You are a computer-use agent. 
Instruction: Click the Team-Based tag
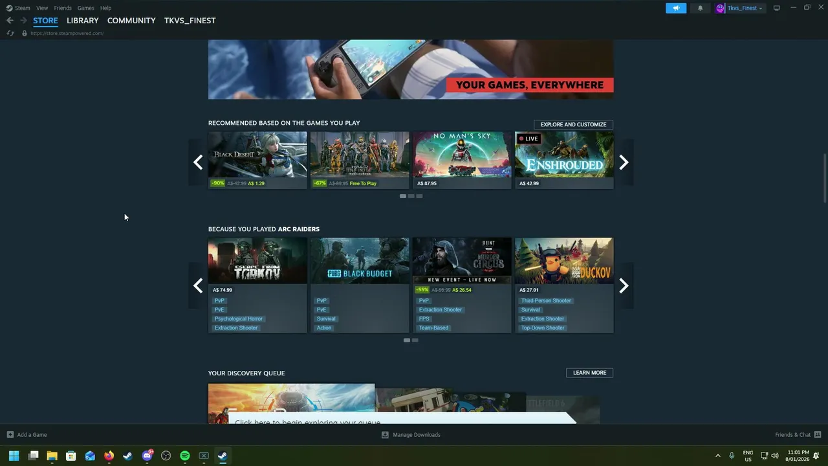[433, 327]
